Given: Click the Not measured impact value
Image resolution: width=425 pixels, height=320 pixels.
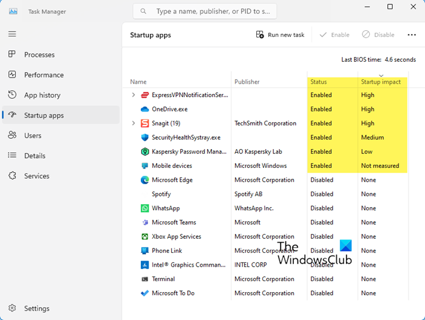Looking at the screenshot, I should tap(380, 166).
